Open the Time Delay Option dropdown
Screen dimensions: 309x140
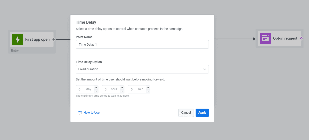click(x=142, y=69)
